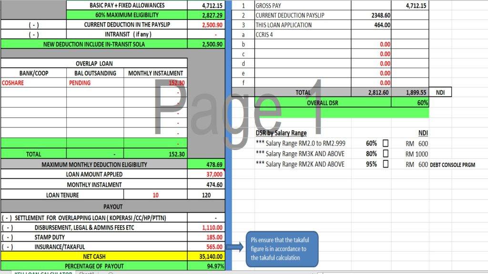
Task: Select the NDI amount 1,899.55
Action: coord(410,92)
